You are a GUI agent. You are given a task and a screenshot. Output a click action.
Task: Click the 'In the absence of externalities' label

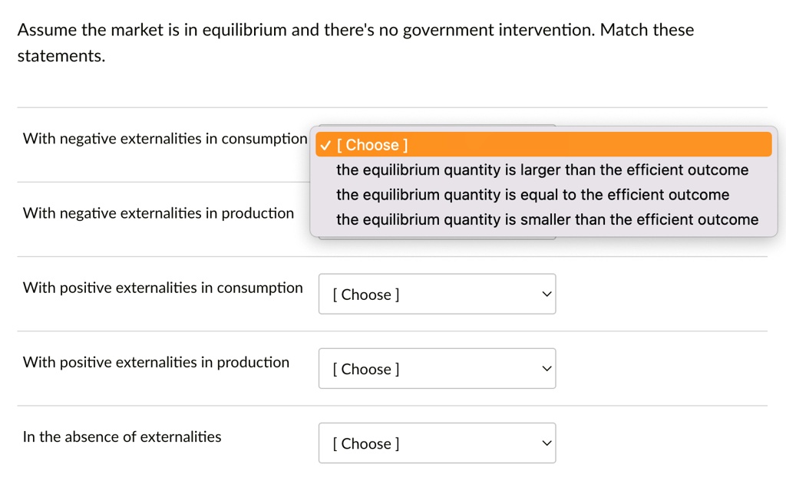122,437
